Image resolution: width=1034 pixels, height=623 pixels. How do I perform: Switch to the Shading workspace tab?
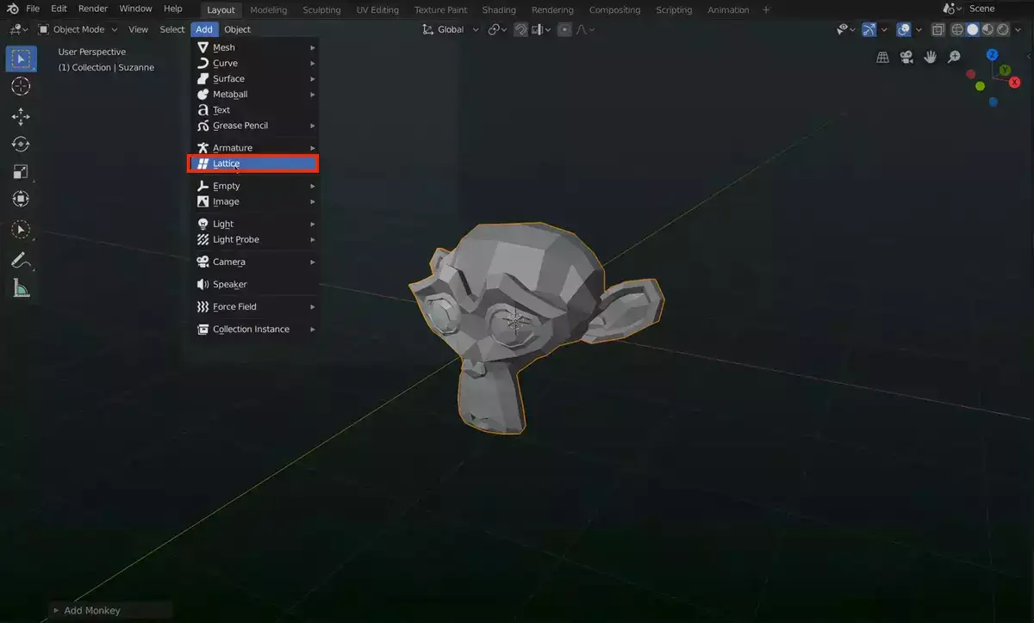(499, 9)
